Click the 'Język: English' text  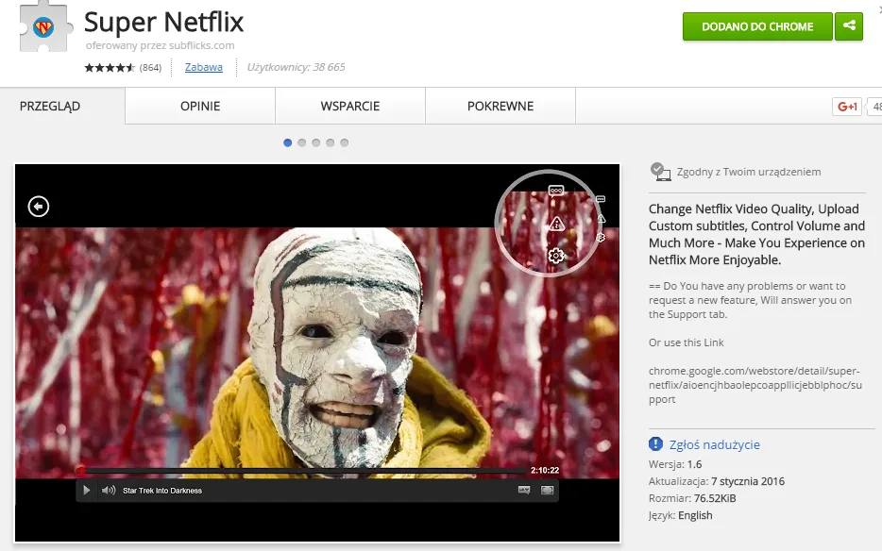tap(681, 515)
